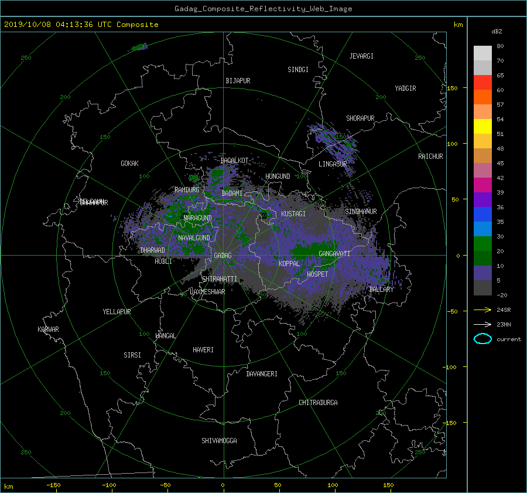Click the HUNGUND city label
Viewport: 527px width, 493px height.
(x=278, y=176)
